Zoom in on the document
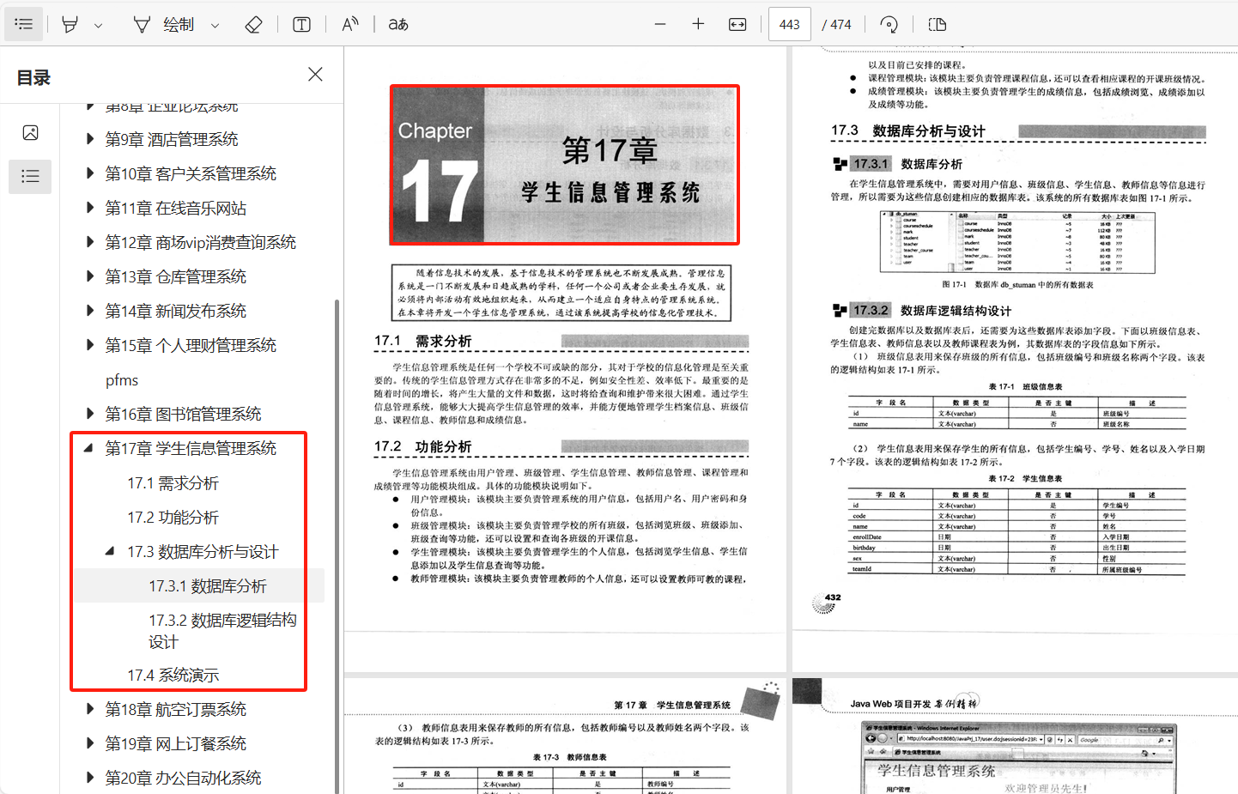The height and width of the screenshot is (794, 1238). pos(697,23)
